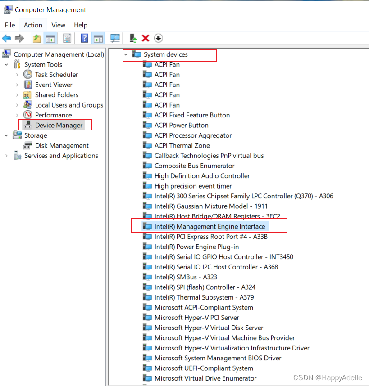Select Microsoft Virtual Drive Enumerator
This screenshot has width=369, height=386.
click(205, 378)
